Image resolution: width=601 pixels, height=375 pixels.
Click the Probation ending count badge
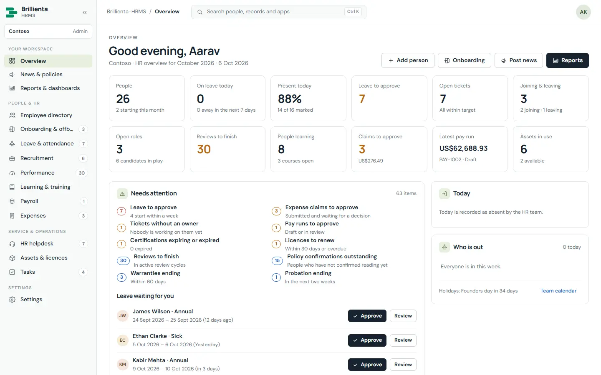tap(276, 277)
